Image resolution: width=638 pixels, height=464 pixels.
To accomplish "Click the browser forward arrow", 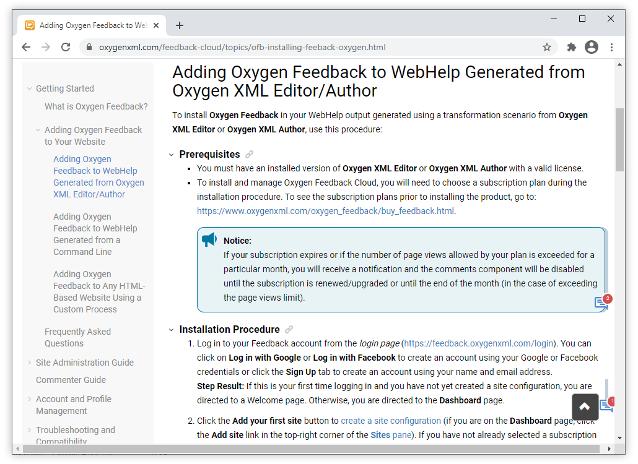I will click(x=46, y=47).
